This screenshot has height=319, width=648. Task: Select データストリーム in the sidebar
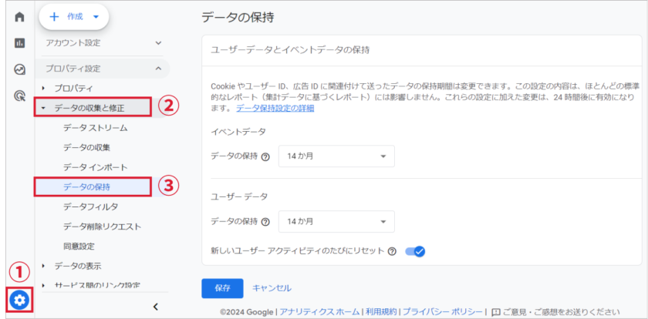pyautogui.click(x=96, y=128)
